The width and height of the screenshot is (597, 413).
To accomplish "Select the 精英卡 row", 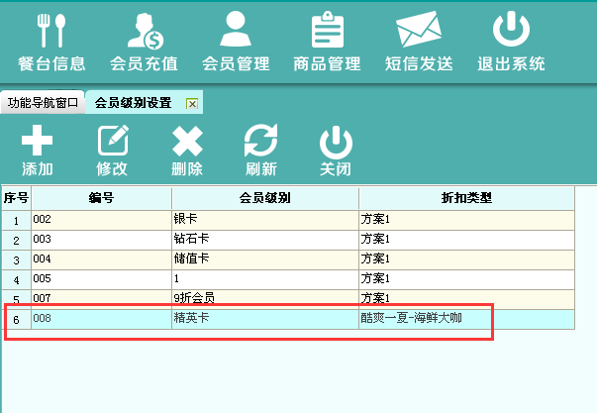I will (264, 319).
